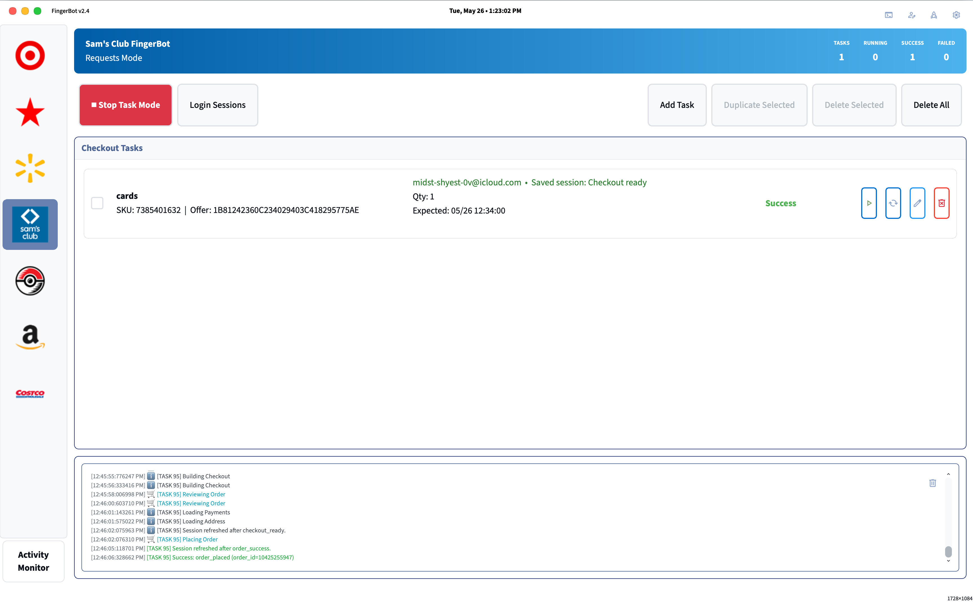973x611 pixels.
Task: Click the FAILED counter in header
Action: 946,51
